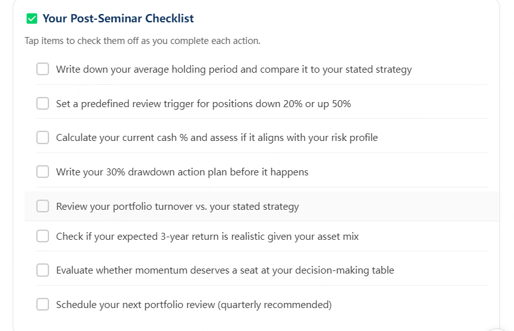Click the 'Evaluate whether momentum deserves a seat' label
This screenshot has height=331, width=514.
[x=225, y=270]
